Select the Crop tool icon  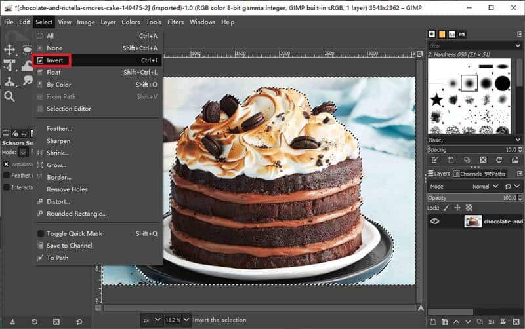coord(9,66)
